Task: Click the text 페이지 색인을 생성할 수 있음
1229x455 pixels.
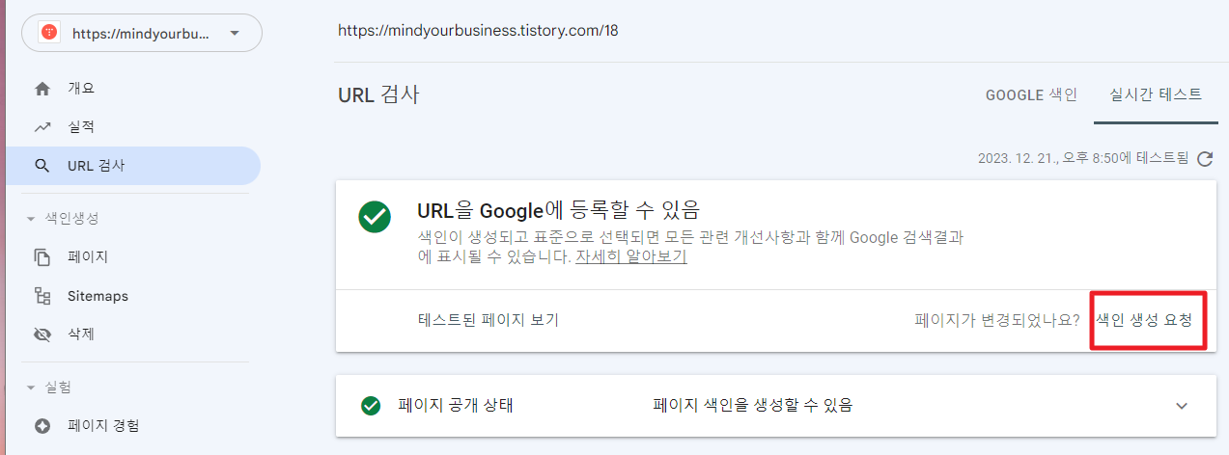Action: click(753, 406)
